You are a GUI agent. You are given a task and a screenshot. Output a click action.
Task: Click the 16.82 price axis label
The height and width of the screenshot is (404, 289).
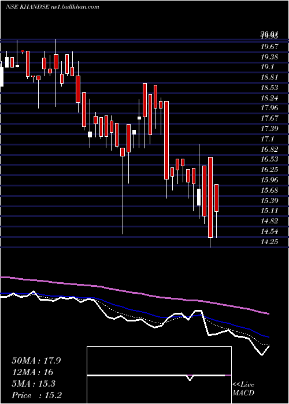[x=269, y=149]
